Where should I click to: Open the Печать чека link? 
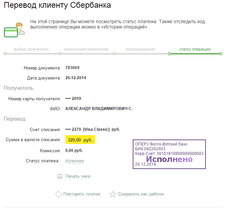click(x=78, y=176)
